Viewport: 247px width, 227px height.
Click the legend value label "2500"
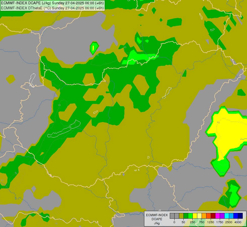tap(229, 222)
